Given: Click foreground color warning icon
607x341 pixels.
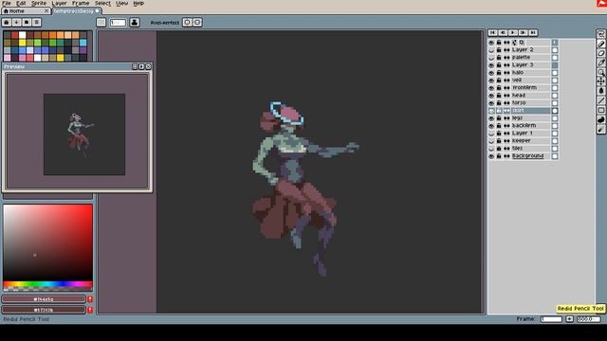Looking at the screenshot, I should tap(90, 299).
